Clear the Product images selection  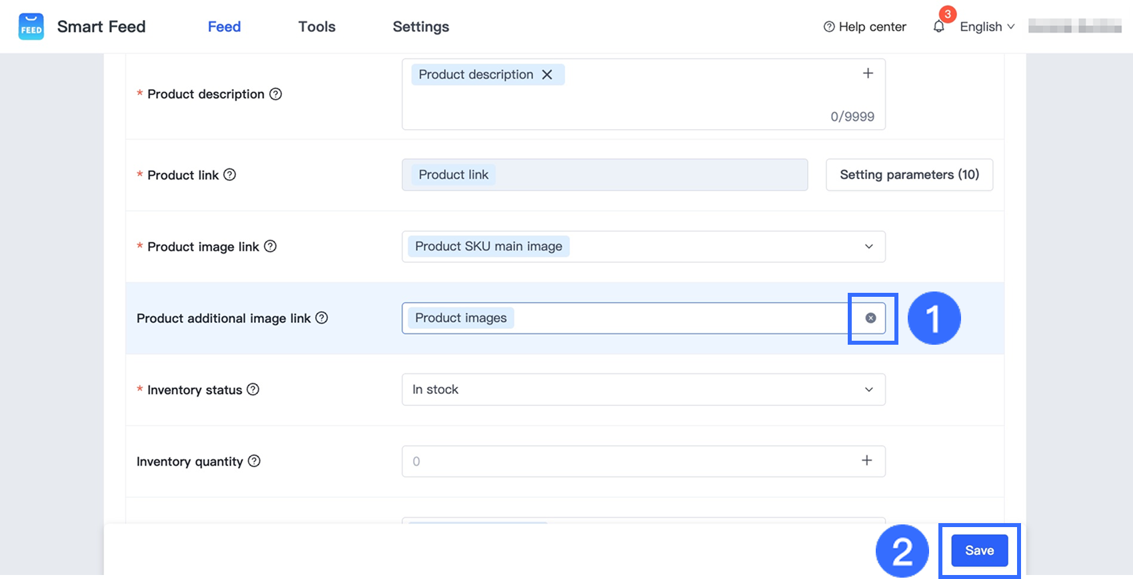(870, 318)
